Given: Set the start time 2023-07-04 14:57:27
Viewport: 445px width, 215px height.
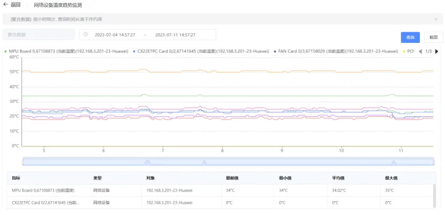Looking at the screenshot, I should pyautogui.click(x=115, y=35).
